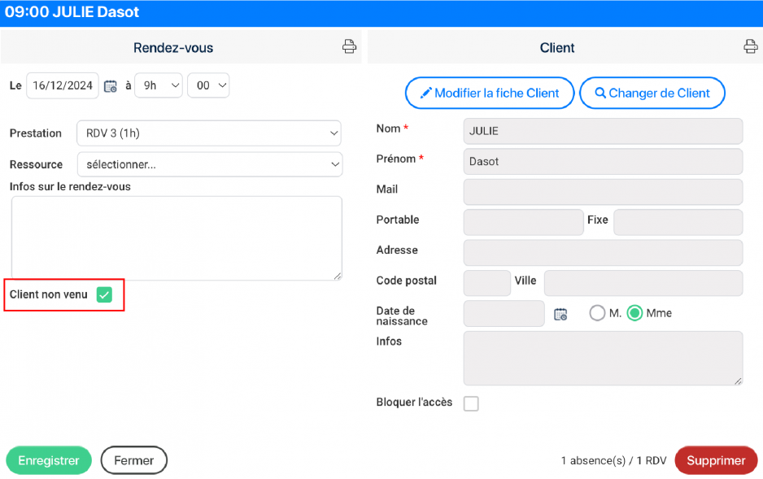Click the red Supprimer button
The height and width of the screenshot is (479, 763).
[x=716, y=460]
